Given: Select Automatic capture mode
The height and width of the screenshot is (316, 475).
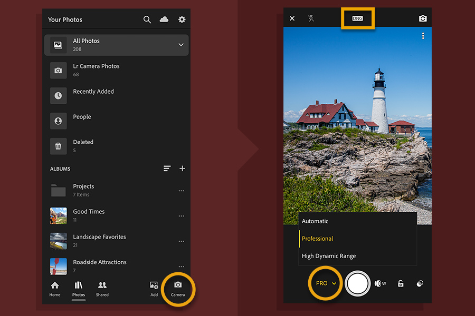Looking at the screenshot, I should tap(357, 221).
